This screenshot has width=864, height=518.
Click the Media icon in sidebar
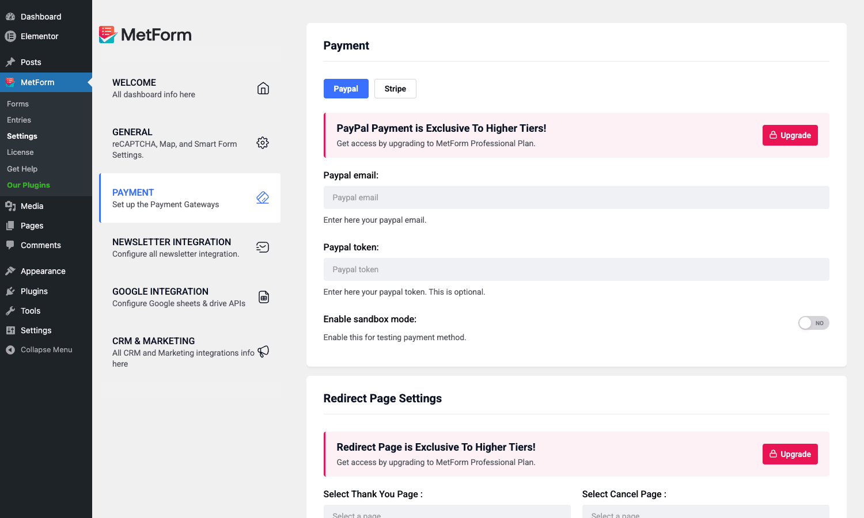pos(10,206)
